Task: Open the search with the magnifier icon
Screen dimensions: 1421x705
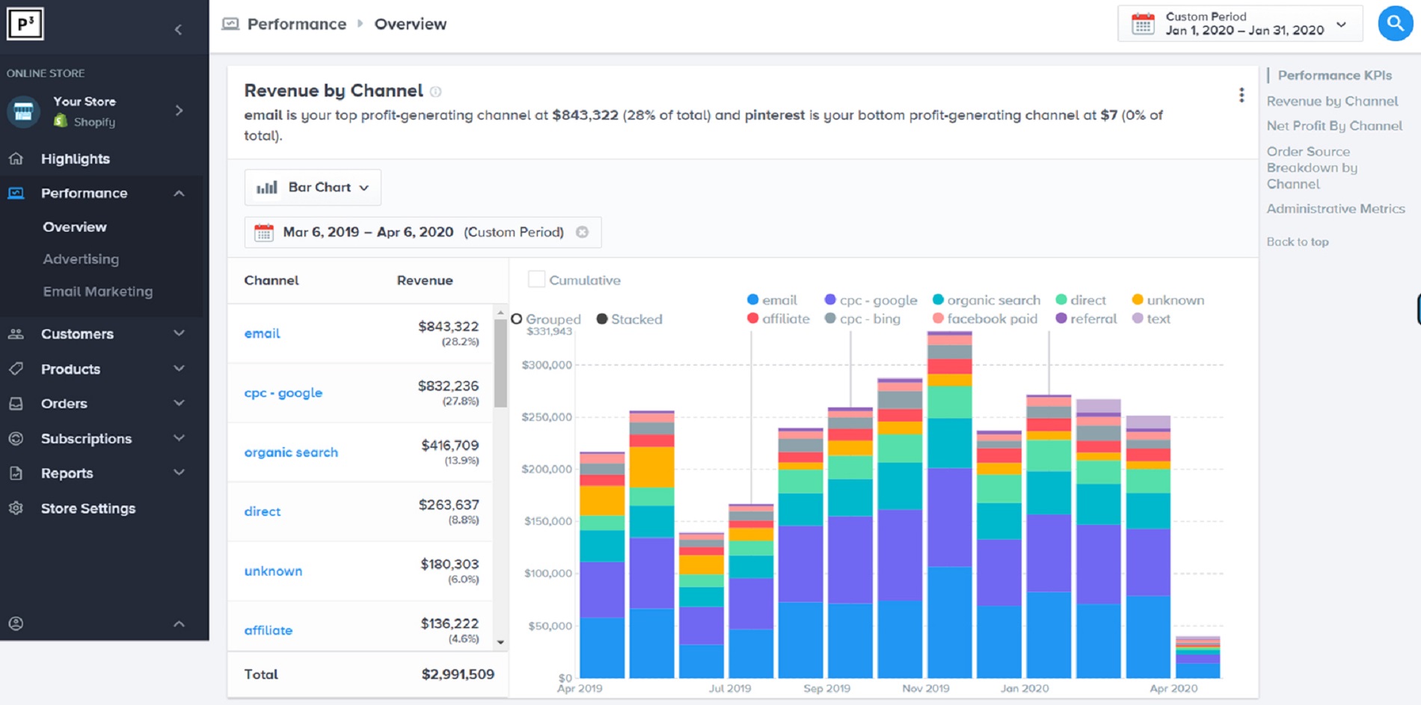Action: pyautogui.click(x=1394, y=23)
